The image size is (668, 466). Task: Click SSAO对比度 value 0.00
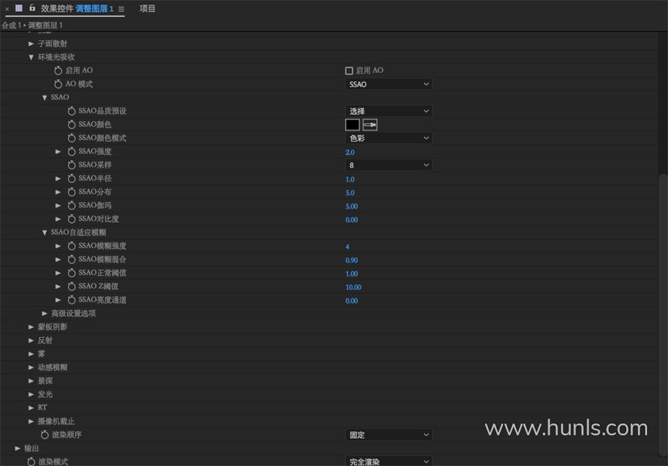point(351,219)
